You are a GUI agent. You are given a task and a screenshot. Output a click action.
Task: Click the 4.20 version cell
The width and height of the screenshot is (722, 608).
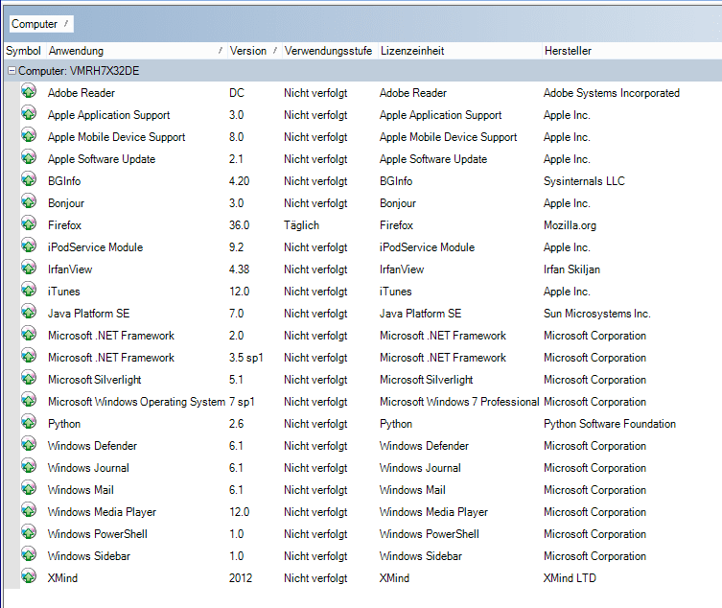(239, 181)
